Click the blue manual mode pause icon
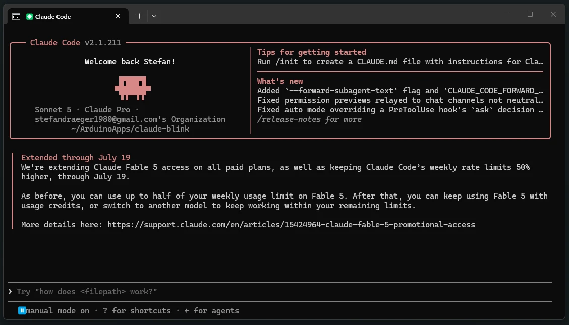 (22, 310)
